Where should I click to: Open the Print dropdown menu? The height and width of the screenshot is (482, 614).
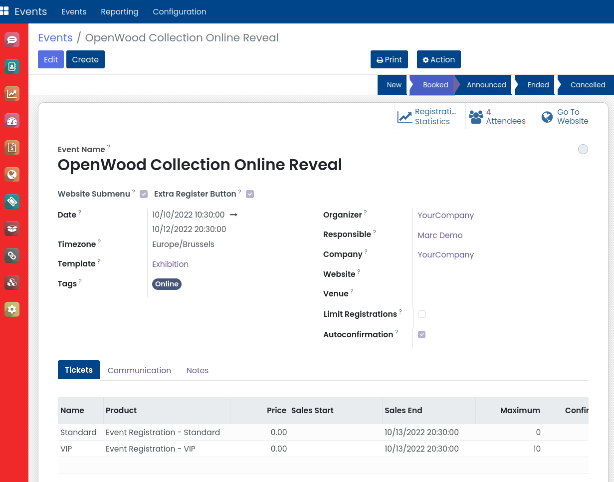tap(389, 59)
